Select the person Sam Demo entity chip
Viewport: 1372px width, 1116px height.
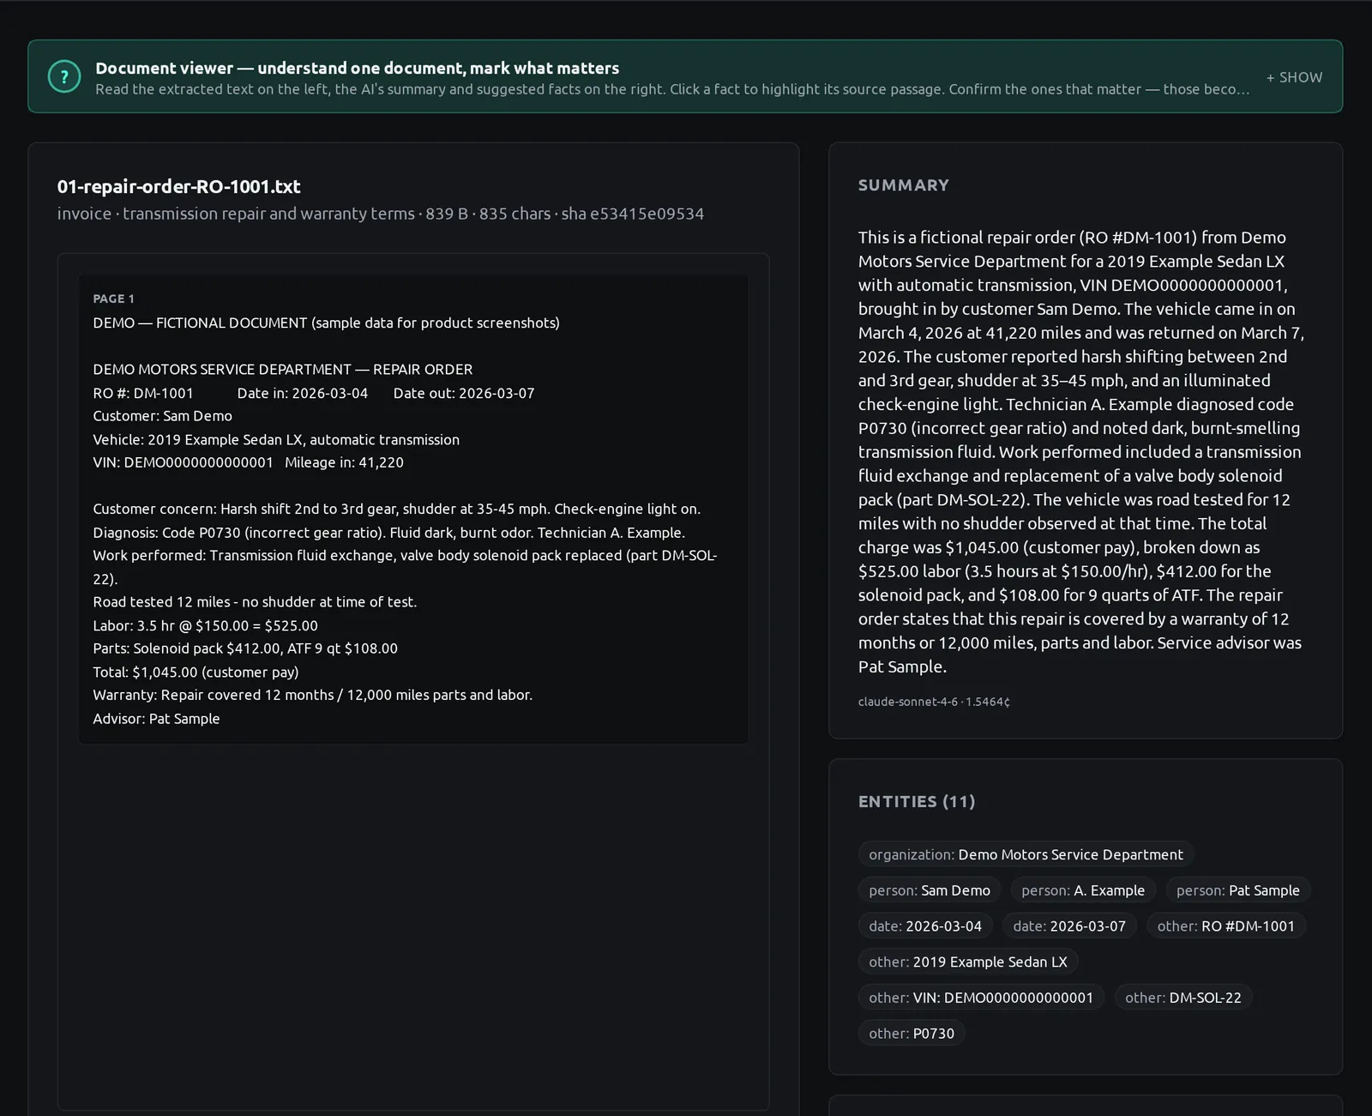[930, 890]
